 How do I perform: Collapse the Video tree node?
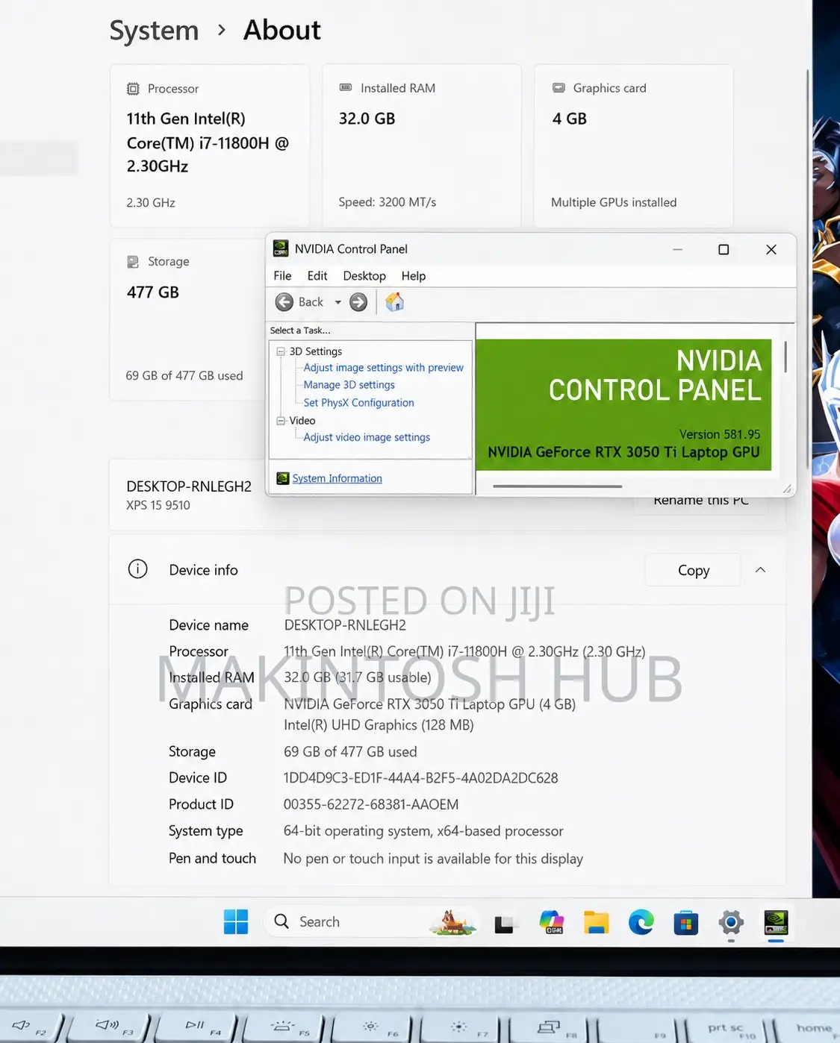point(281,421)
